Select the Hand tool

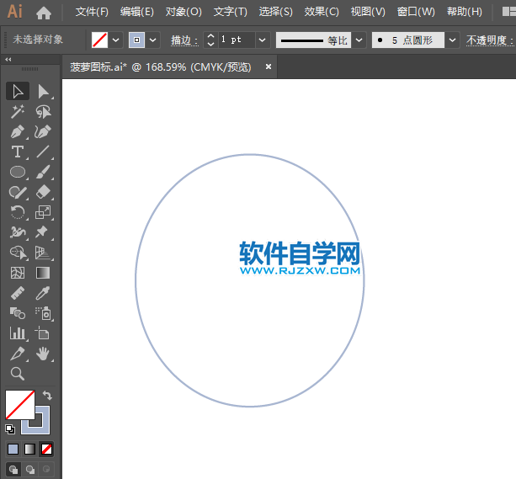[44, 354]
